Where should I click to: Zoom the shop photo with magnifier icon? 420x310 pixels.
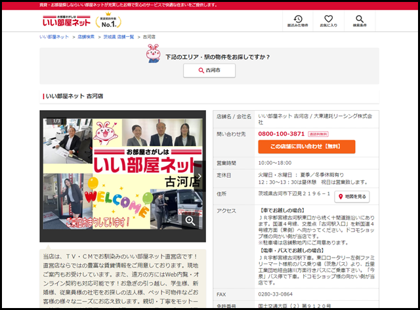(x=190, y=221)
